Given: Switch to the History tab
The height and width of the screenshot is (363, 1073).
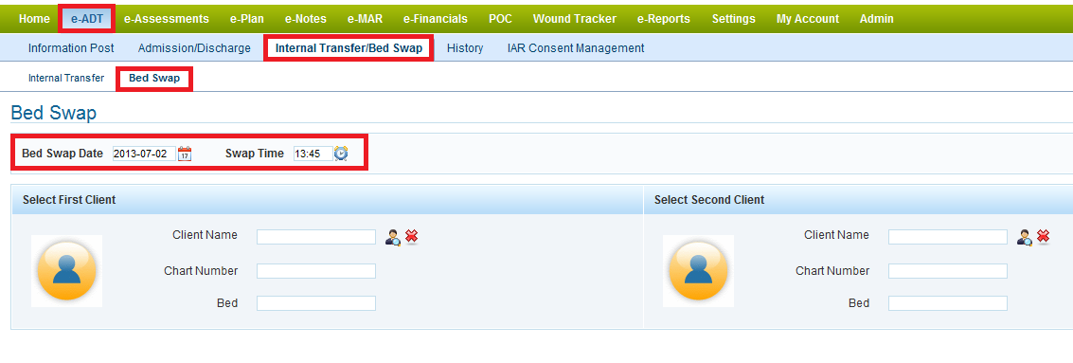Looking at the screenshot, I should point(465,48).
